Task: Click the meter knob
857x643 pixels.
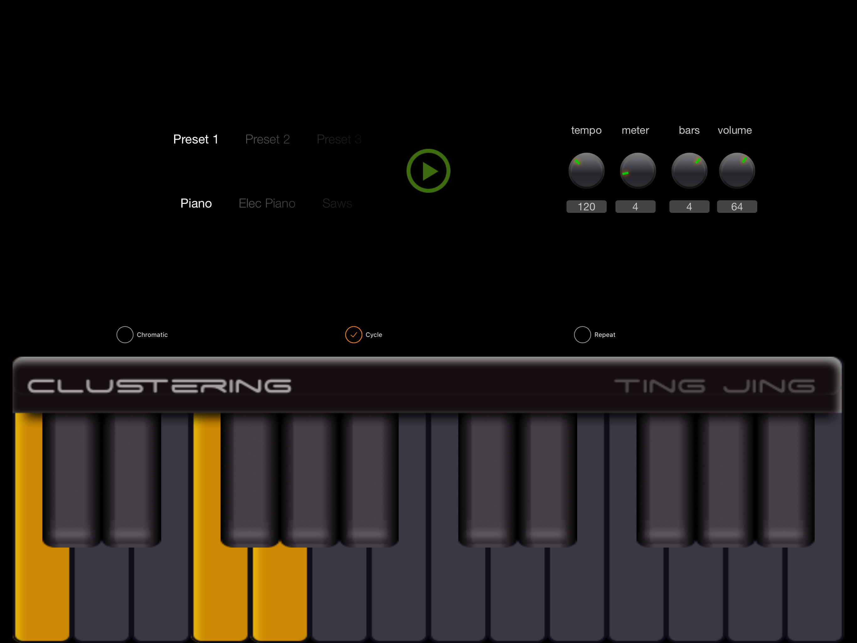Action: click(x=637, y=170)
